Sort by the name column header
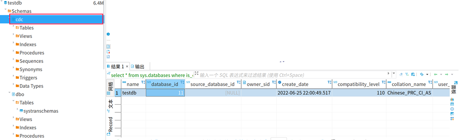Screen dimensions: 464x140 tap(133, 84)
